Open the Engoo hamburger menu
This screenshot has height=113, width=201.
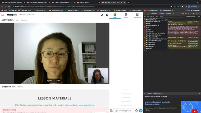[3, 15]
